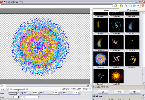The image size is (145, 100).
Task: Click 'Created by AKVIS LLC.' text
Action: [x=101, y=87]
